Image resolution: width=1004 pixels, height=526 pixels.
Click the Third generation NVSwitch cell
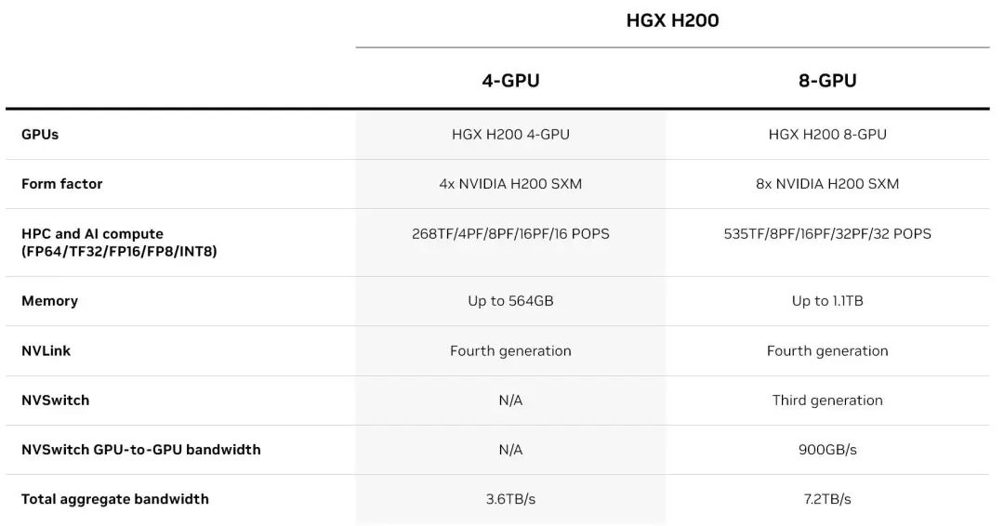coord(827,401)
